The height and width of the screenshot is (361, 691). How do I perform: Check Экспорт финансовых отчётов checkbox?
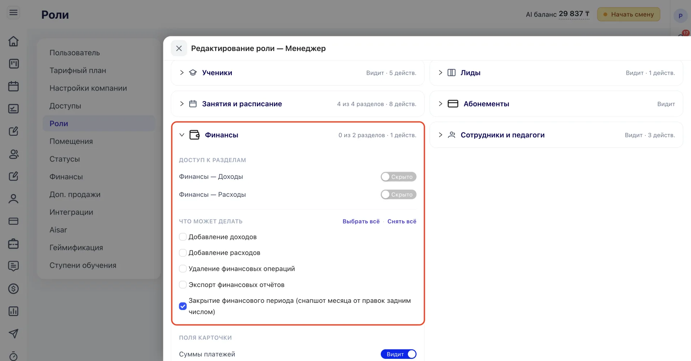click(x=183, y=284)
